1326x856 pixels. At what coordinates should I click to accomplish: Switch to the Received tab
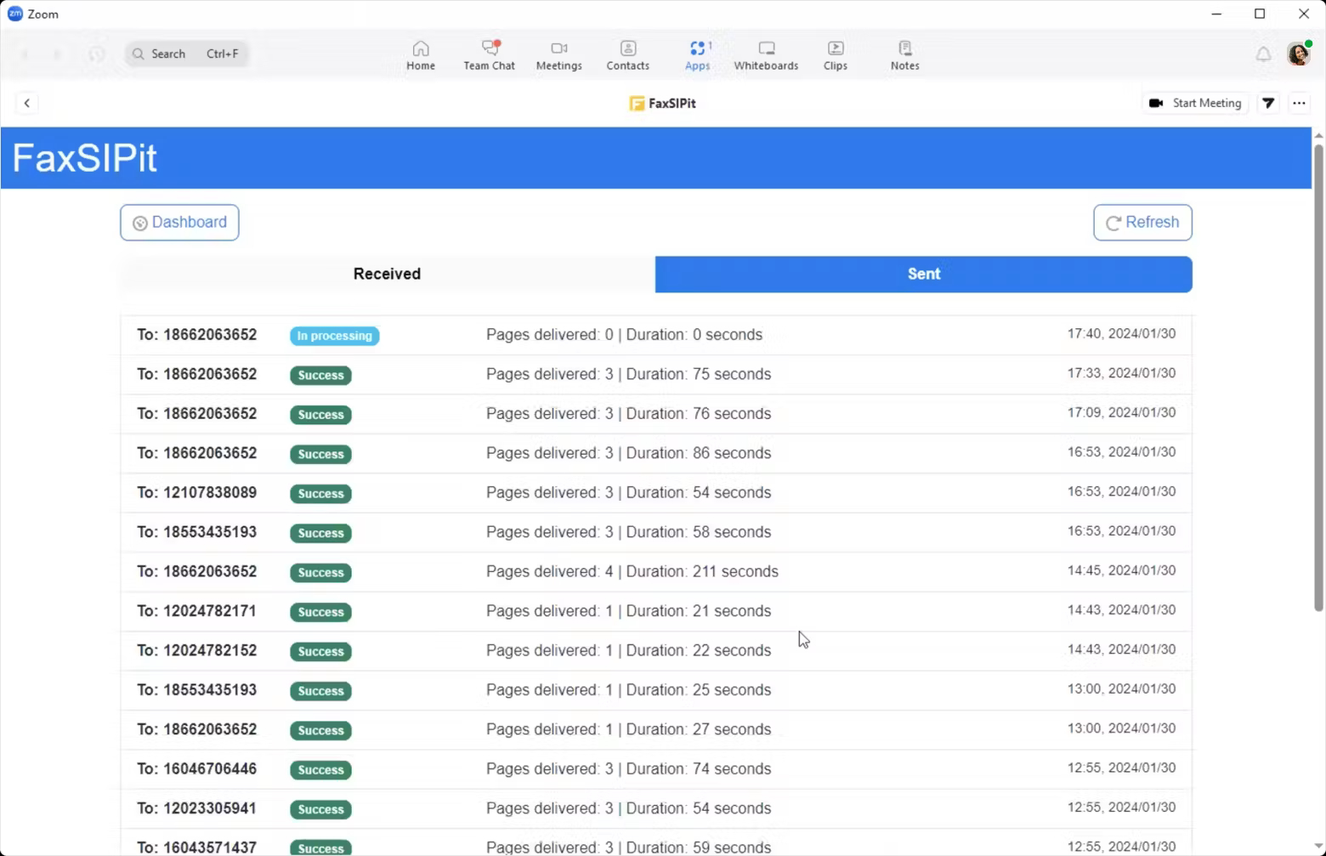387,274
